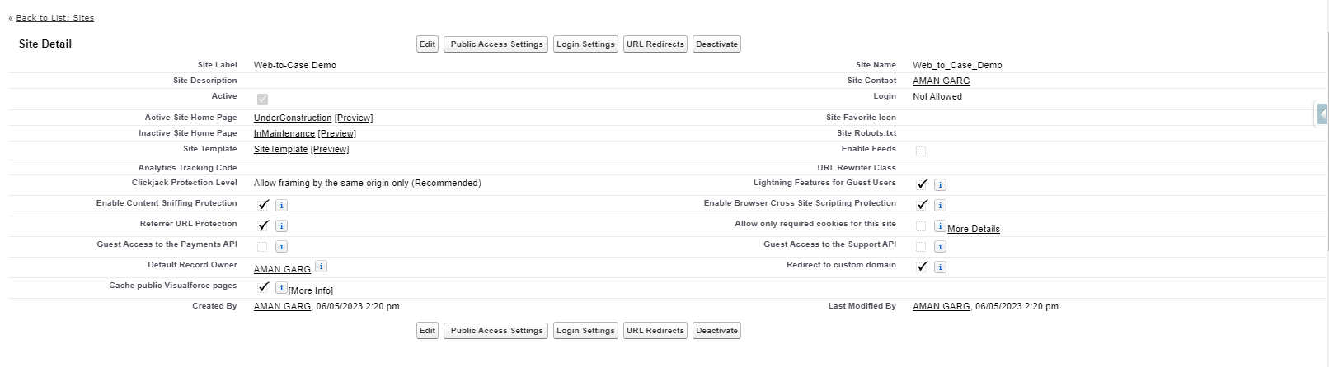The image size is (1329, 367).
Task: Click info icon beside Lightning Features for Guest Users
Action: click(940, 185)
